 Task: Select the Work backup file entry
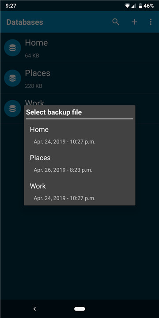coord(79,192)
